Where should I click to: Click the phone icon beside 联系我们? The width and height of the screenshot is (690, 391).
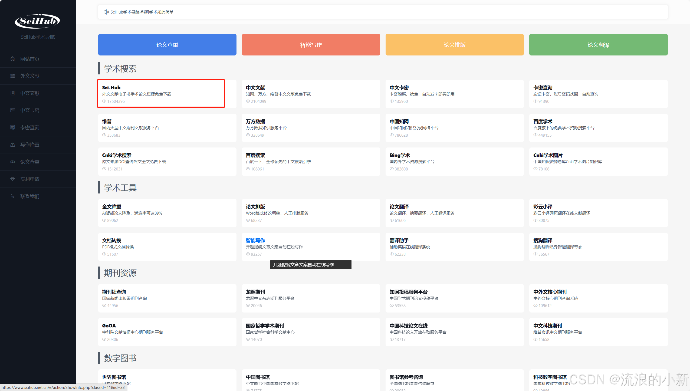click(12, 196)
